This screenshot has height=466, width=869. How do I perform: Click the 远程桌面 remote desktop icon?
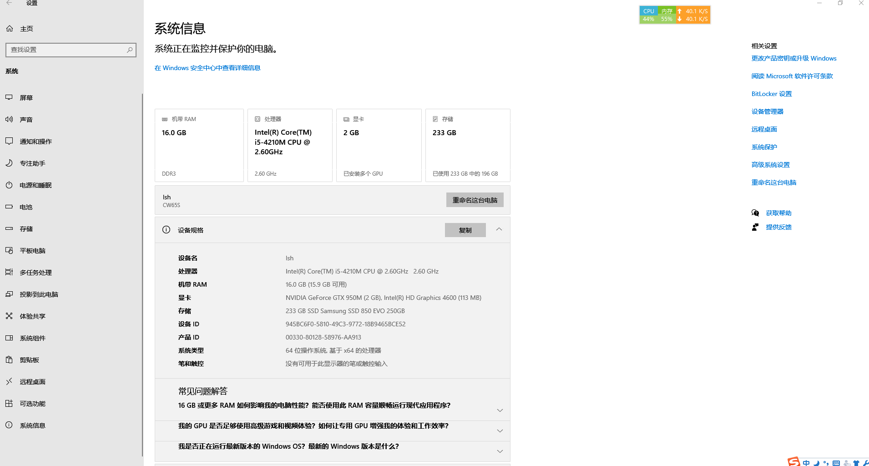(9, 381)
